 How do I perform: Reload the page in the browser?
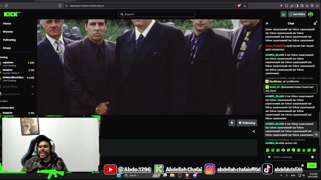point(6,6)
